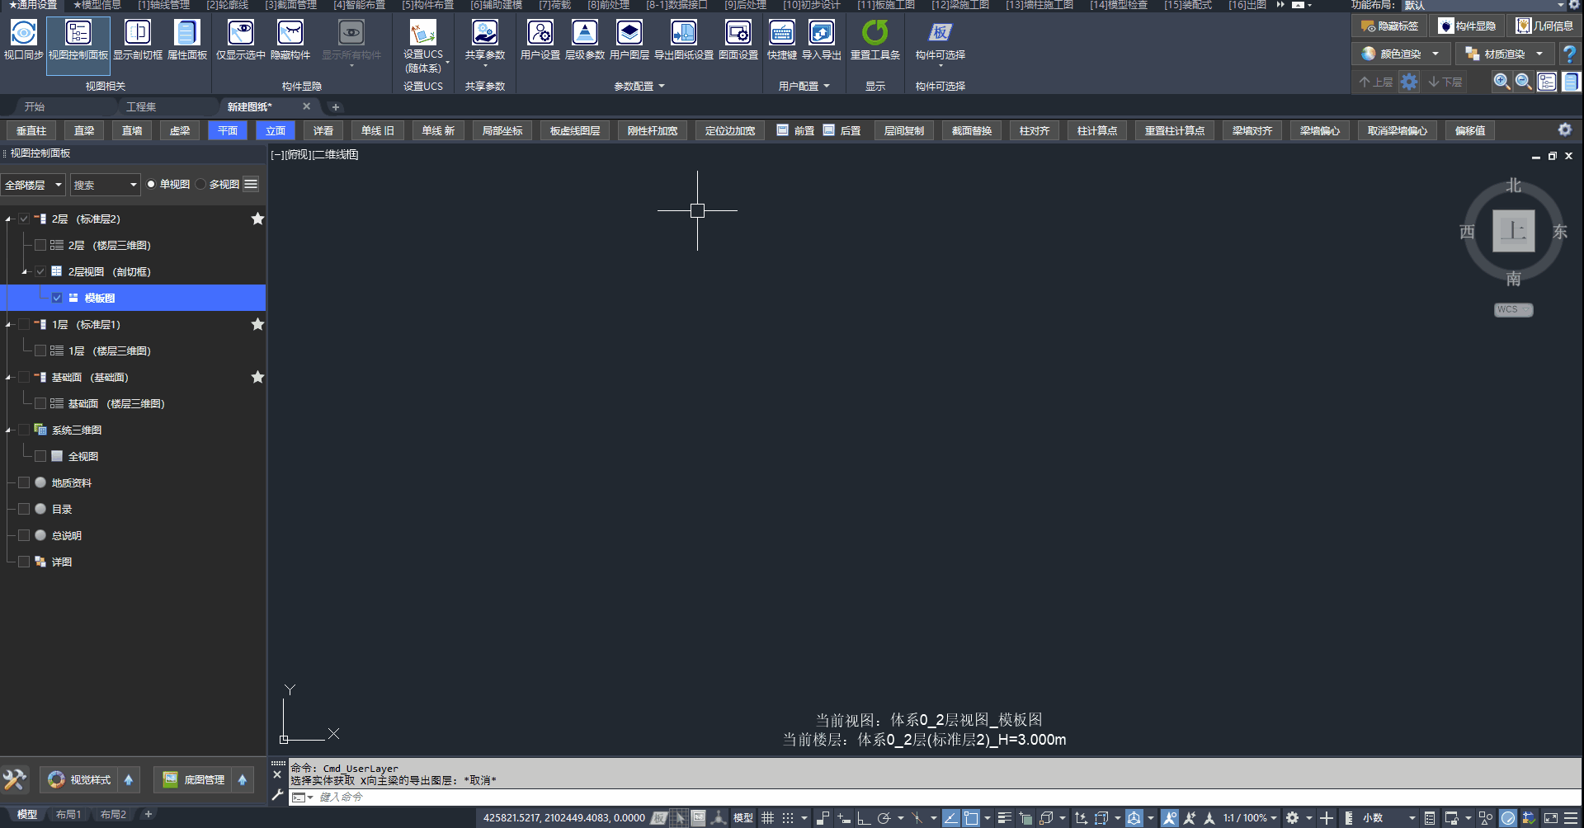Click the 上 face of the view cube
The height and width of the screenshot is (828, 1584).
coord(1514,231)
